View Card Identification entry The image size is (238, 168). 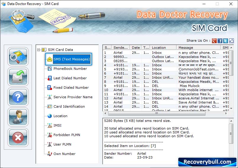click(69, 106)
